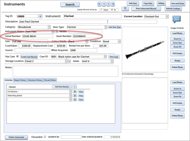
Task: Delete the Orchestra I class row
Action: coord(75,92)
